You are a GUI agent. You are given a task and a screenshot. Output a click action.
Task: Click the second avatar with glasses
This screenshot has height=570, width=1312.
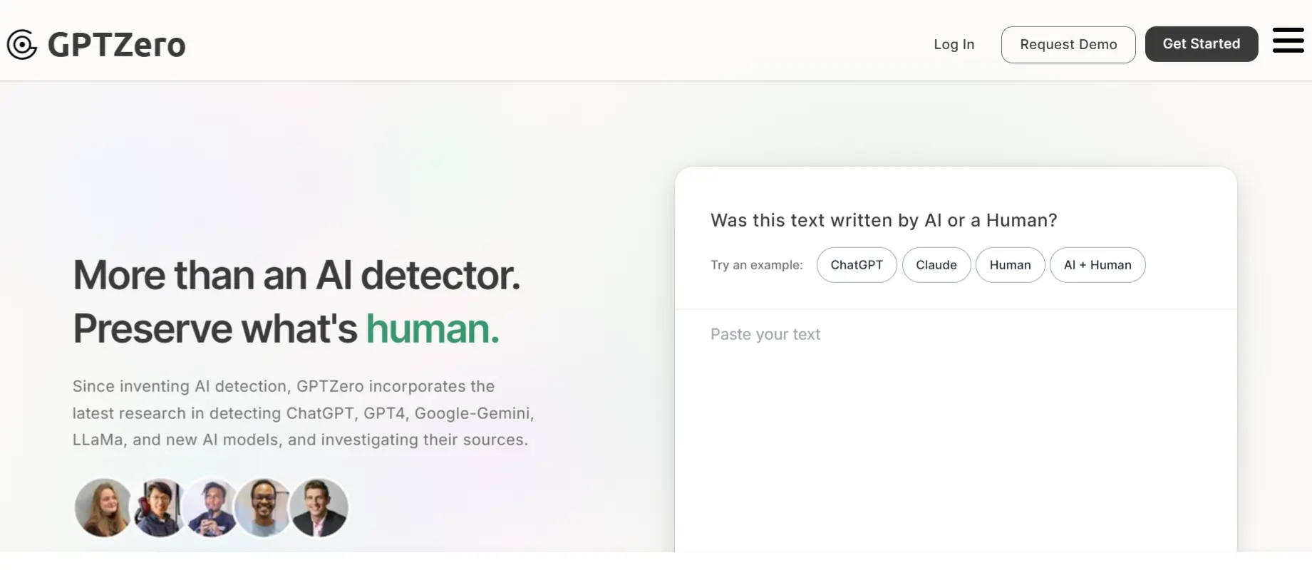pyautogui.click(x=160, y=507)
